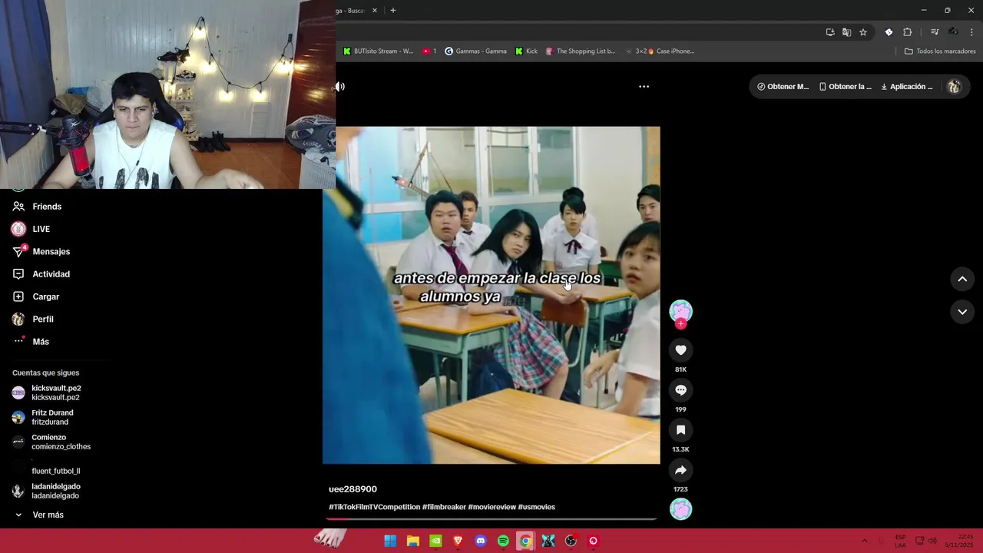Mute the video with the speaker icon

(340, 87)
